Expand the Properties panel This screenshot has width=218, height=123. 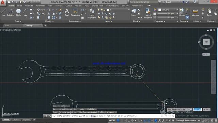click(160, 21)
